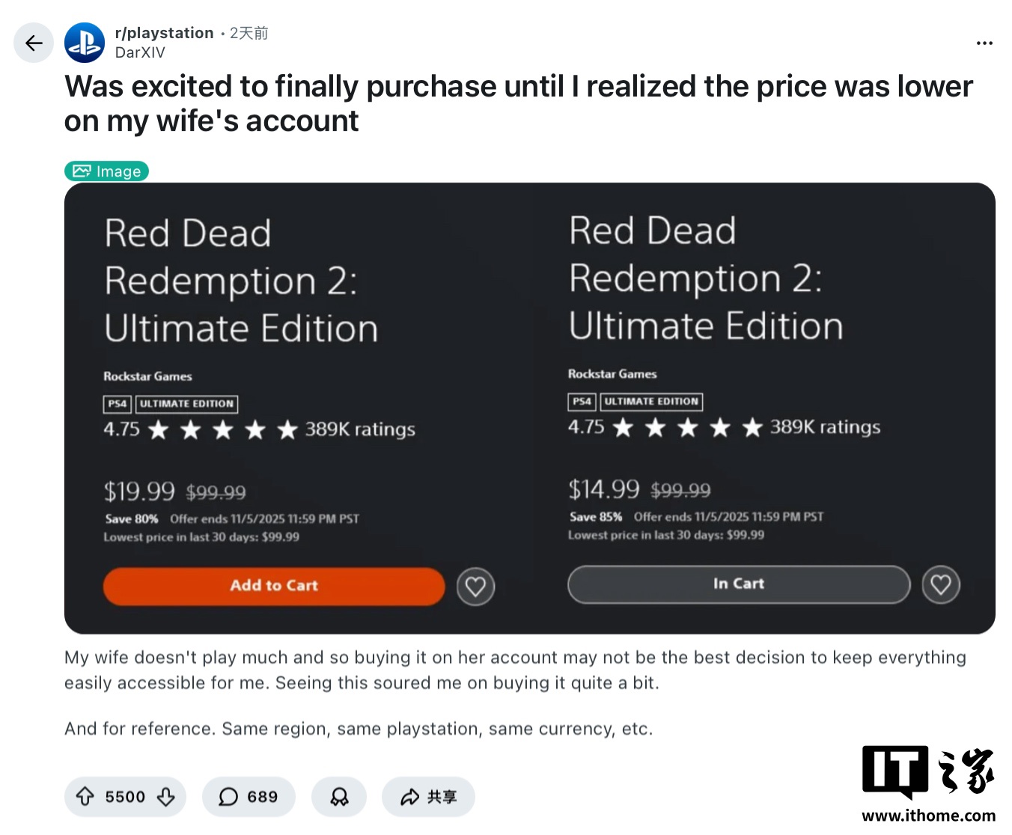This screenshot has height=835, width=1012.
Task: Click the post title text
Action: click(x=518, y=103)
